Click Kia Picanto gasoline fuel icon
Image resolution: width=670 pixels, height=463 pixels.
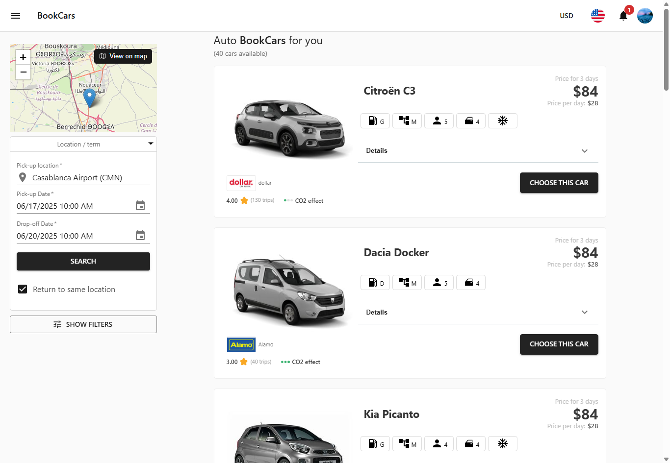375,444
